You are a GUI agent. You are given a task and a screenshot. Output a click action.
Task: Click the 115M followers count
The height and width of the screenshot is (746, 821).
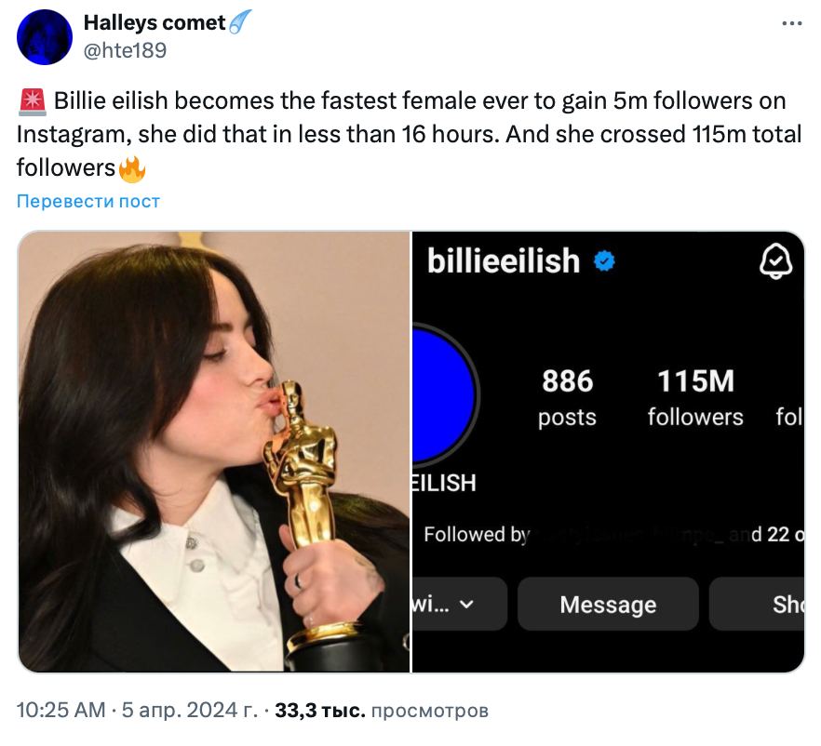point(695,396)
